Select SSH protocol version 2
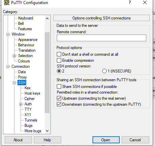 click(x=59, y=71)
